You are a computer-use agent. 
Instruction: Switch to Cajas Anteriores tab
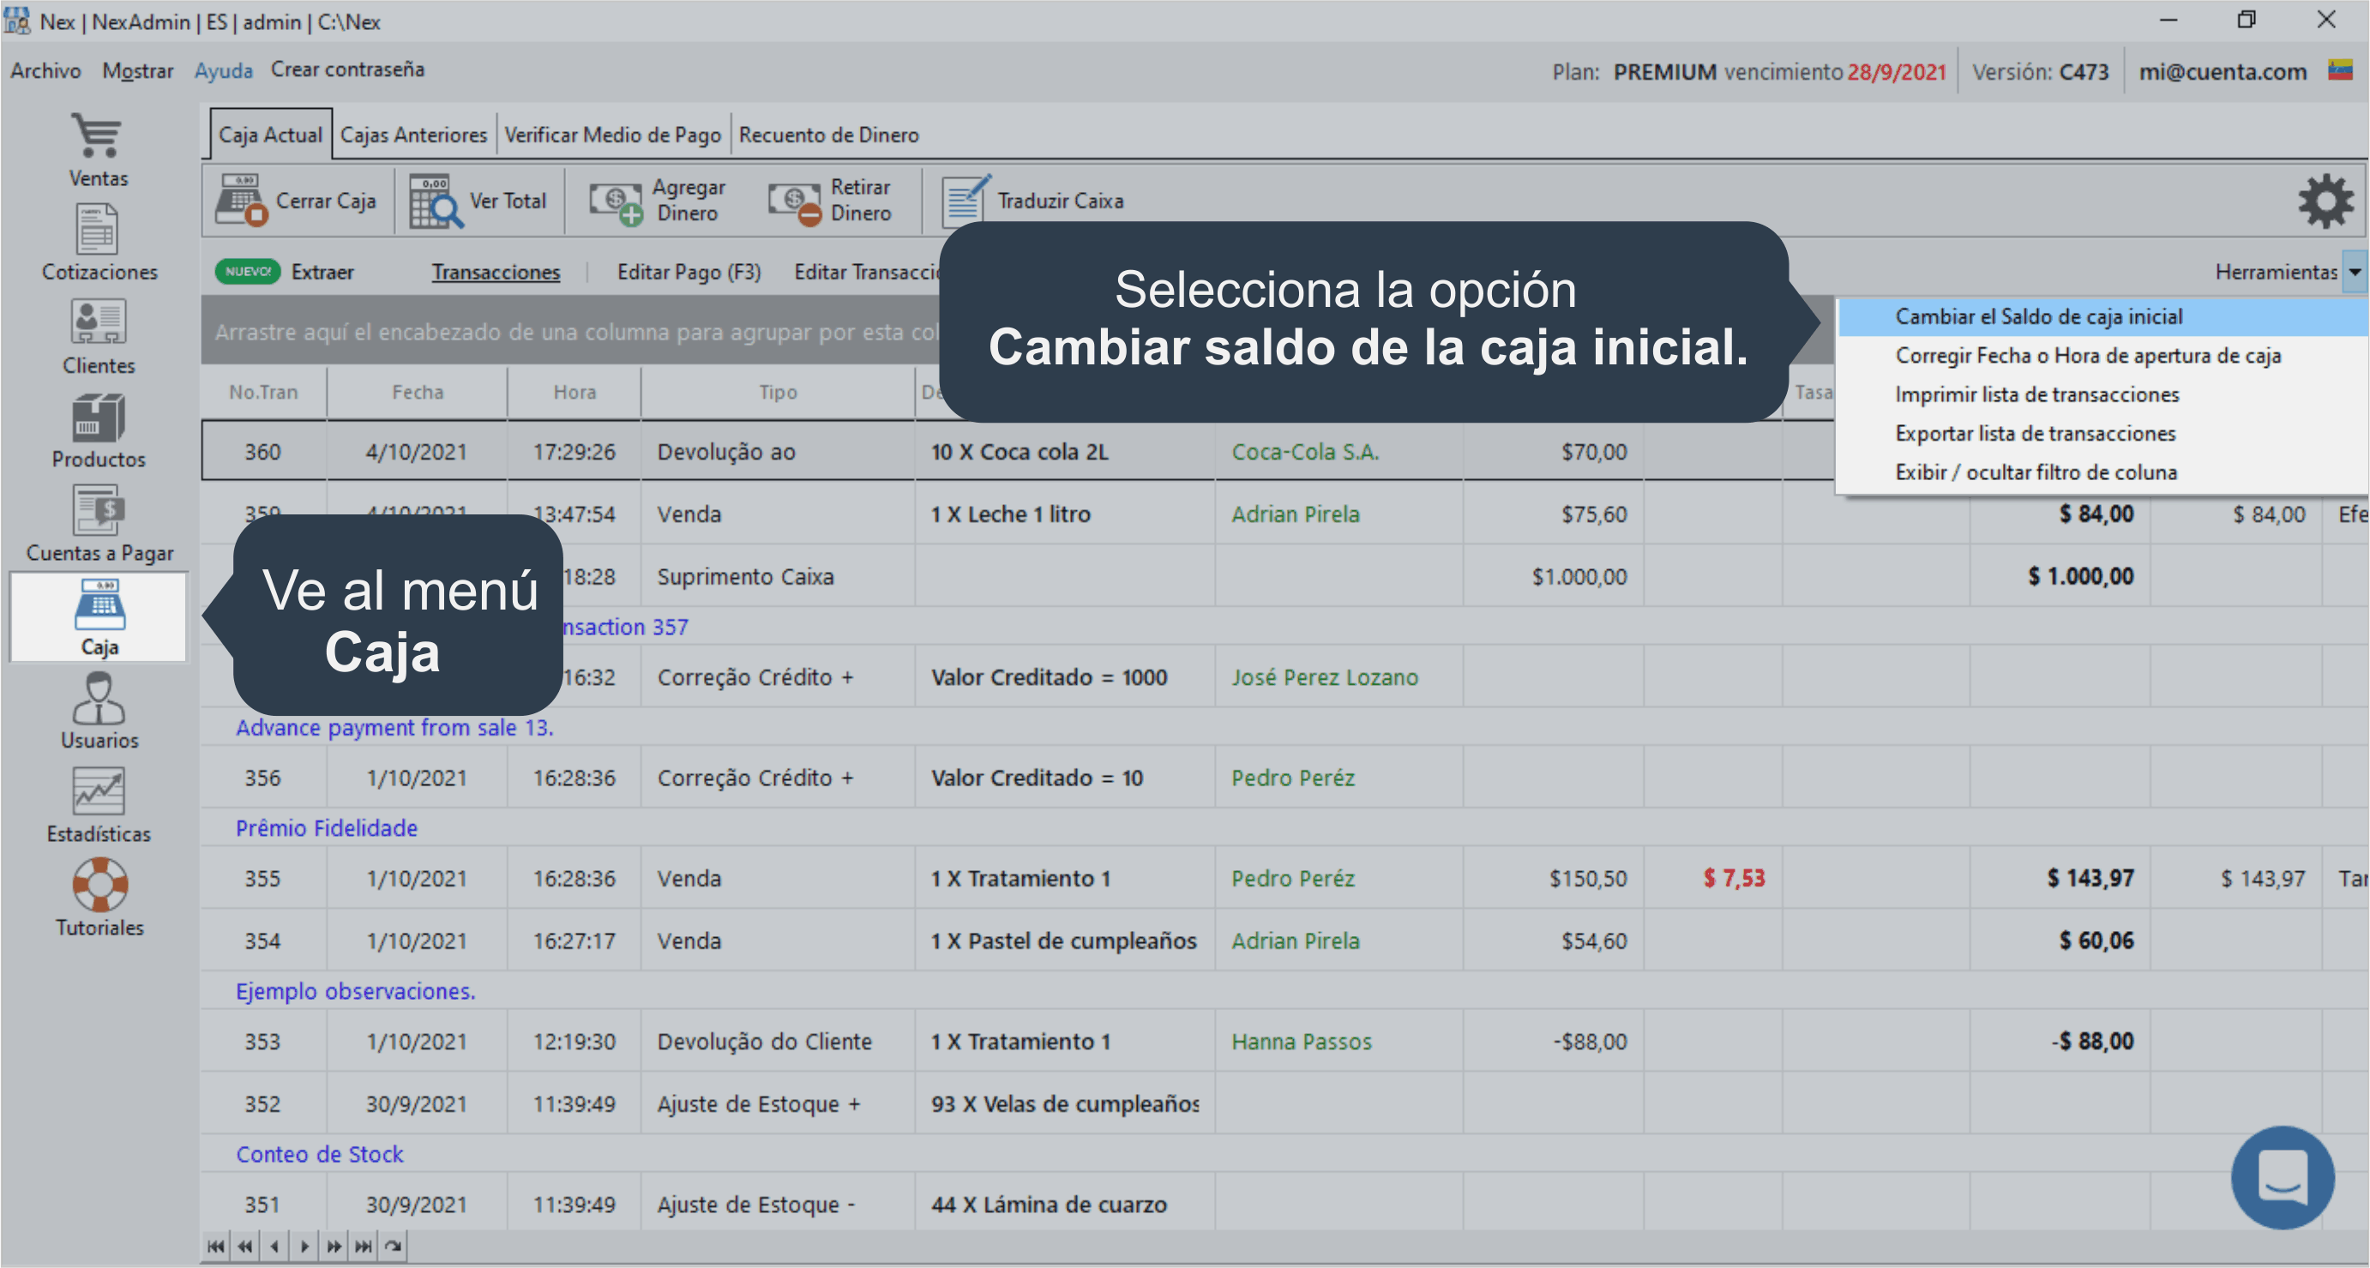[x=413, y=135]
